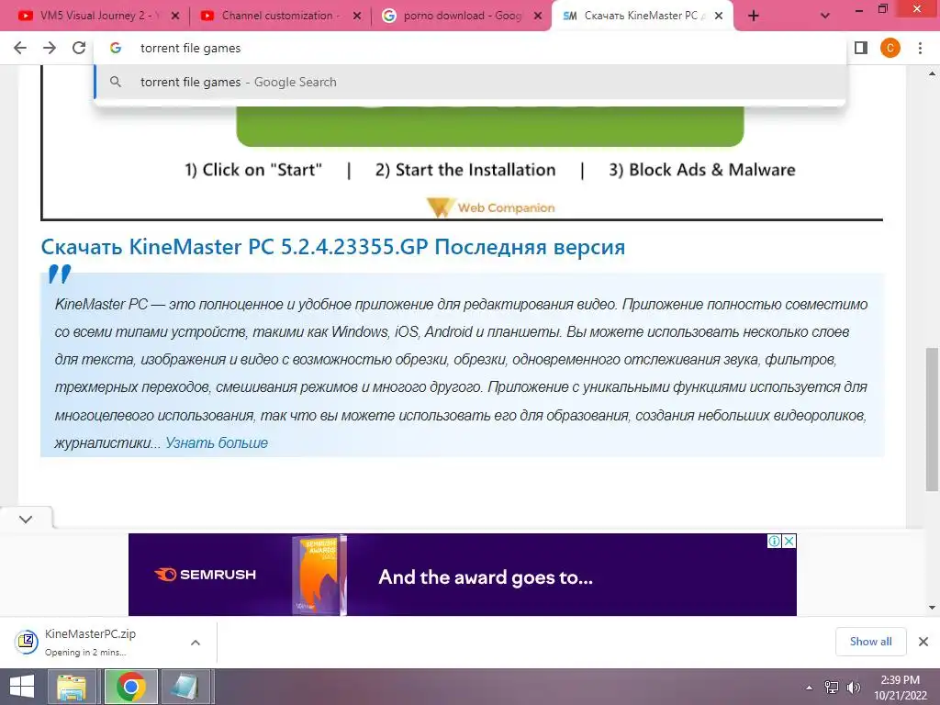Click Show all downloads button
This screenshot has width=940, height=705.
pyautogui.click(x=870, y=642)
